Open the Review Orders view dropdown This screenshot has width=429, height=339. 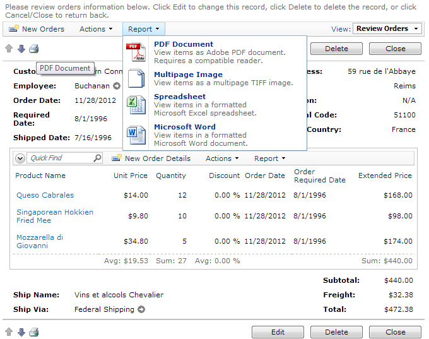point(387,28)
